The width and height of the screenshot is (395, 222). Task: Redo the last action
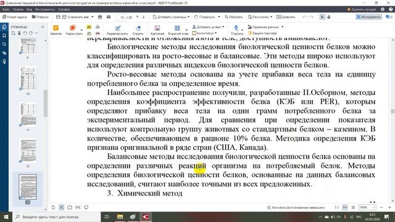(x=311, y=17)
